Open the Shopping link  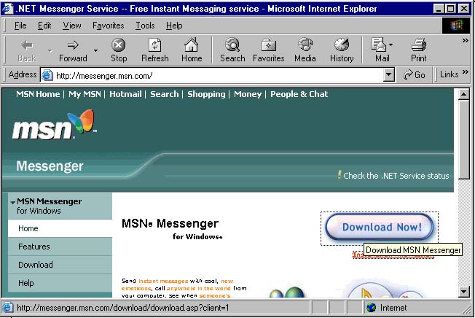click(x=206, y=94)
